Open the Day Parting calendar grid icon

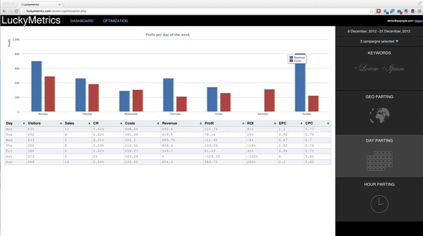379,161
